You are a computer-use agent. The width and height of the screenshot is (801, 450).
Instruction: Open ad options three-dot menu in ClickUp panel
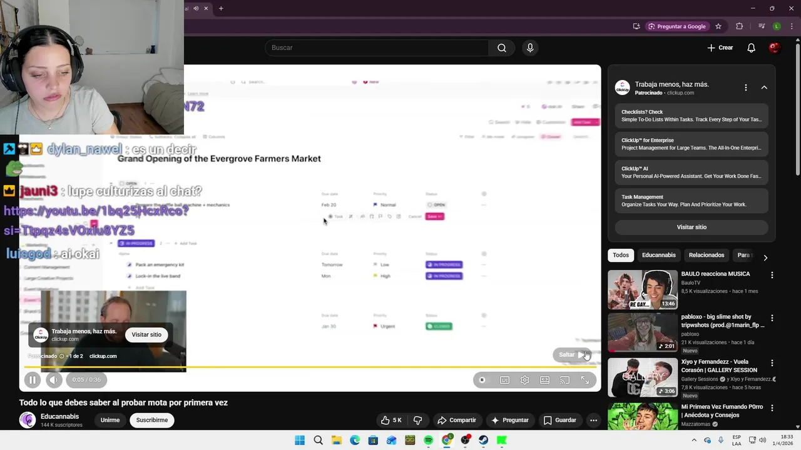point(745,87)
